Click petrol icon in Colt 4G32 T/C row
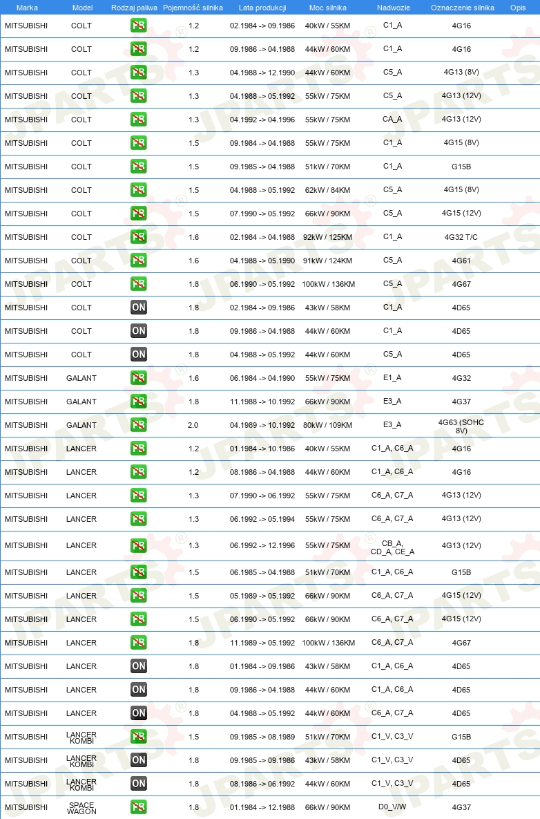Screen dimensions: 540x819 click(138, 237)
